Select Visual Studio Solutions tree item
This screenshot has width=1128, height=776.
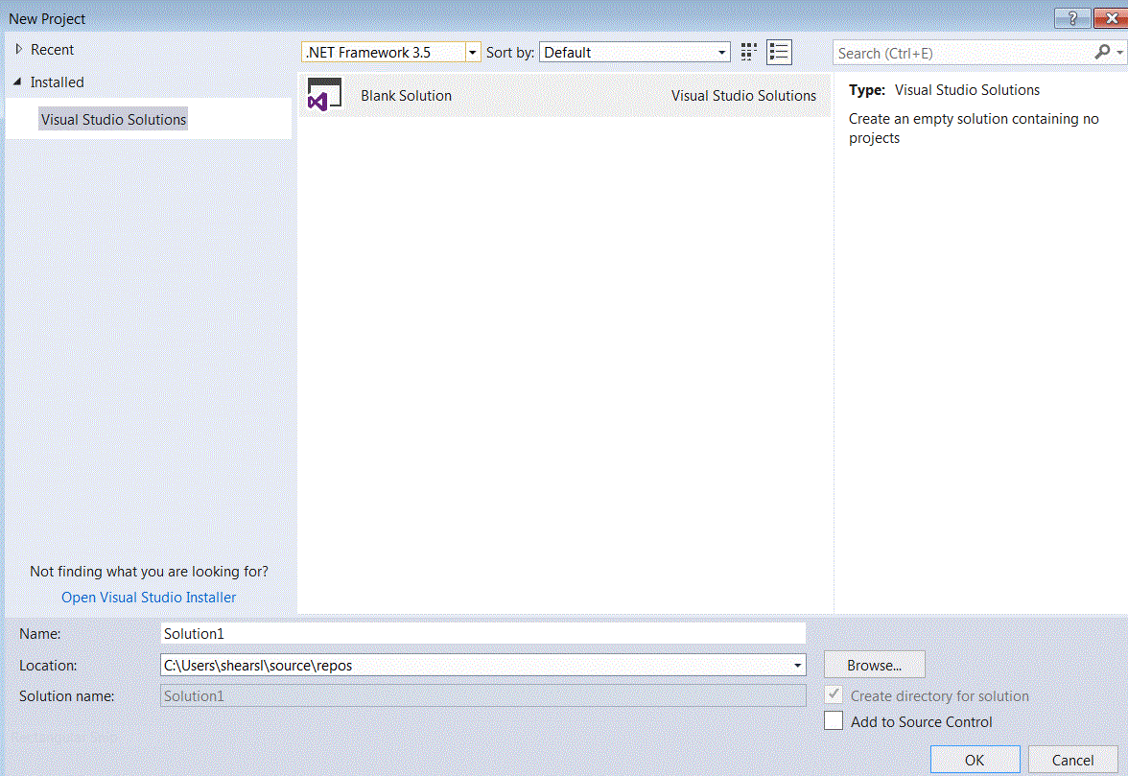tap(113, 119)
